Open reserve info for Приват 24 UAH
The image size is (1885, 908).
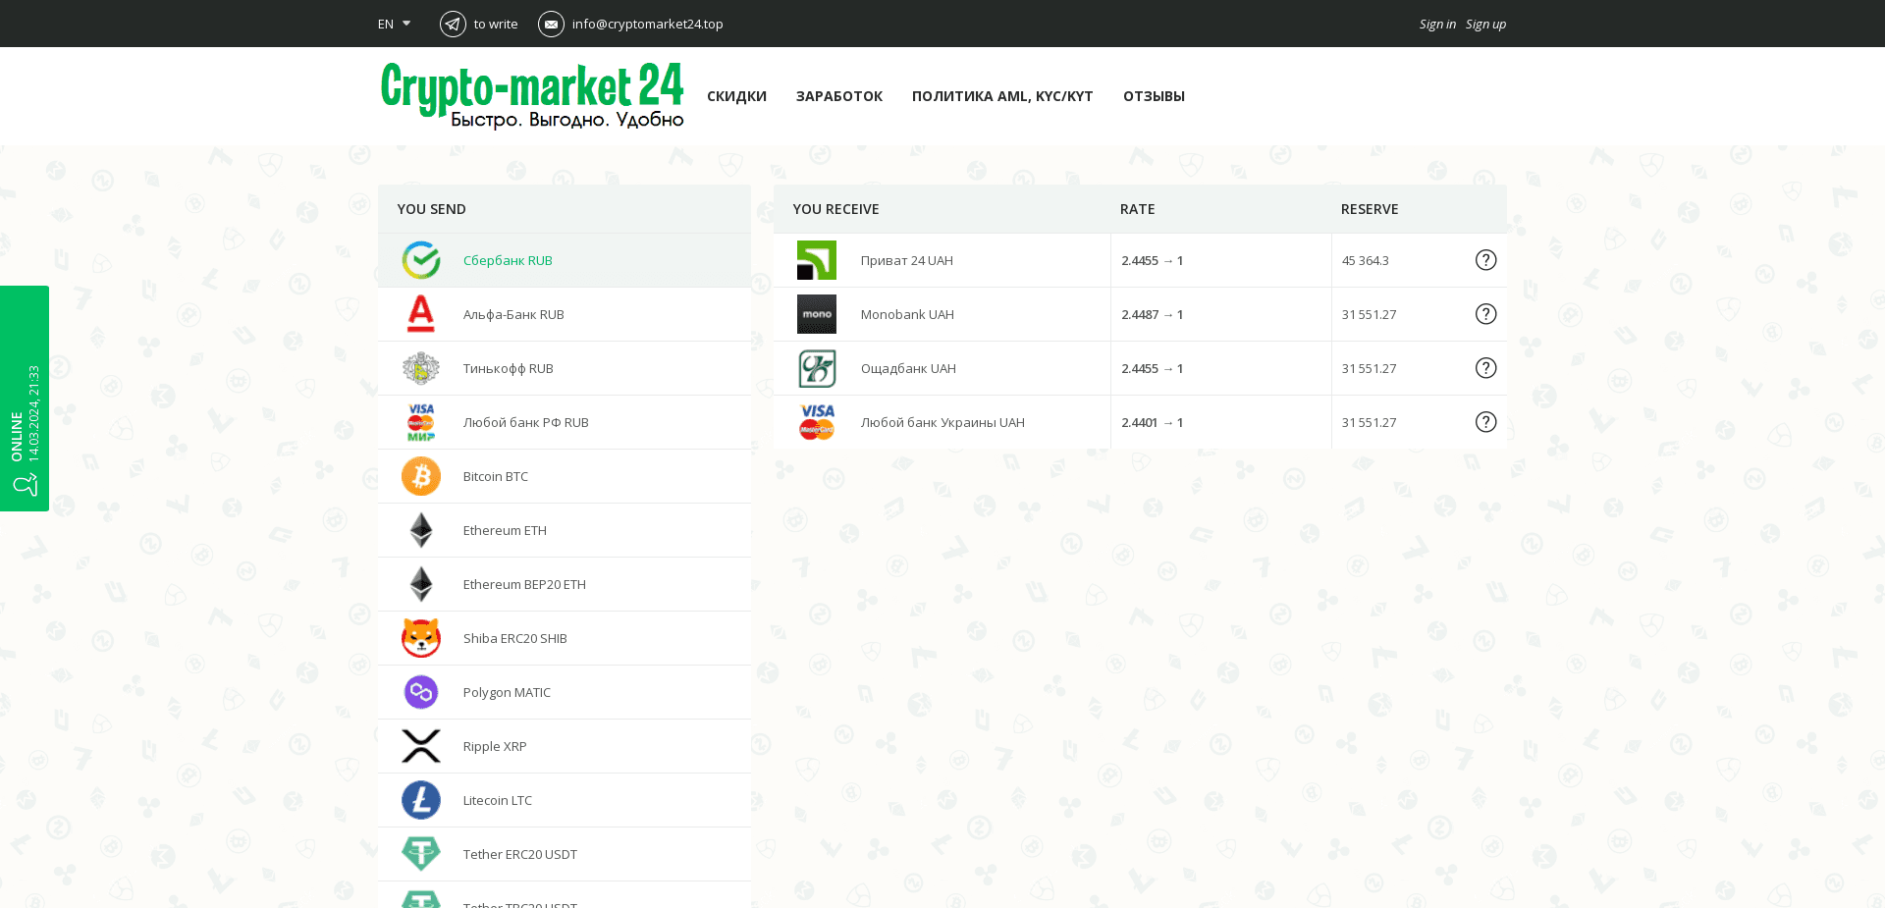[1485, 260]
